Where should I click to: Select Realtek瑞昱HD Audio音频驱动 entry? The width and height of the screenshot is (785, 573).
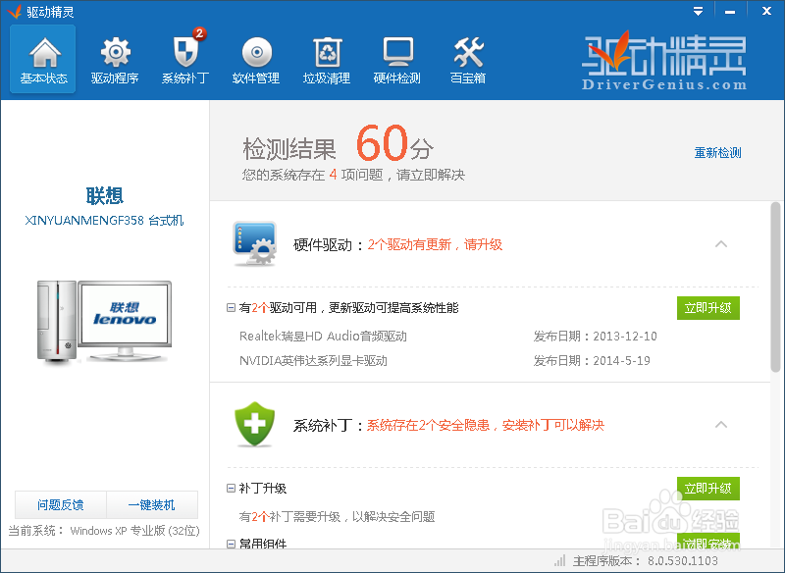(x=323, y=336)
